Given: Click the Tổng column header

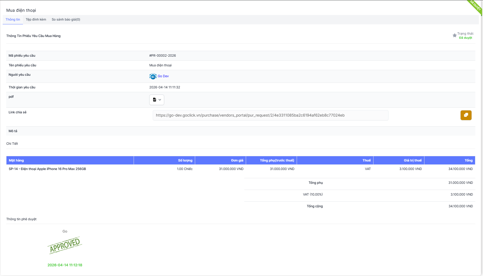Looking at the screenshot, I should 468,160.
